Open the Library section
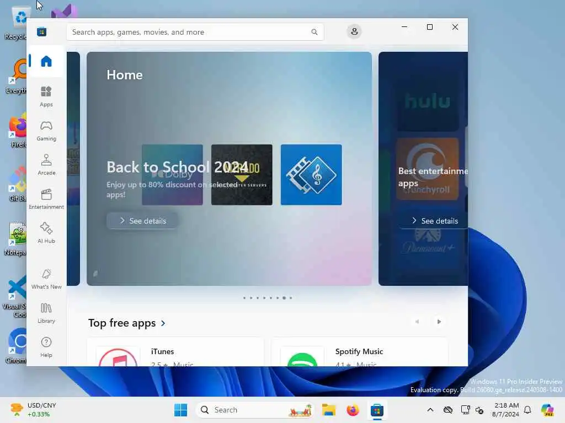Screen dimensions: 565x423 coord(46,313)
